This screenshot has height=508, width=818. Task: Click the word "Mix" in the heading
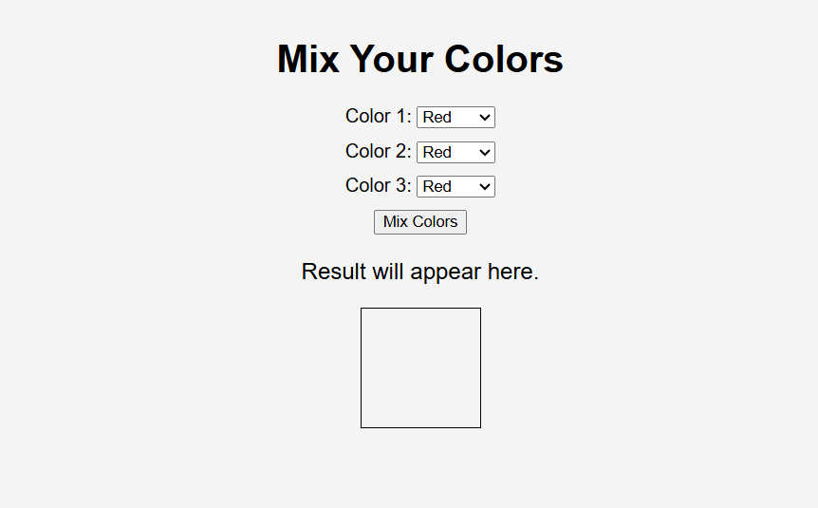(308, 59)
